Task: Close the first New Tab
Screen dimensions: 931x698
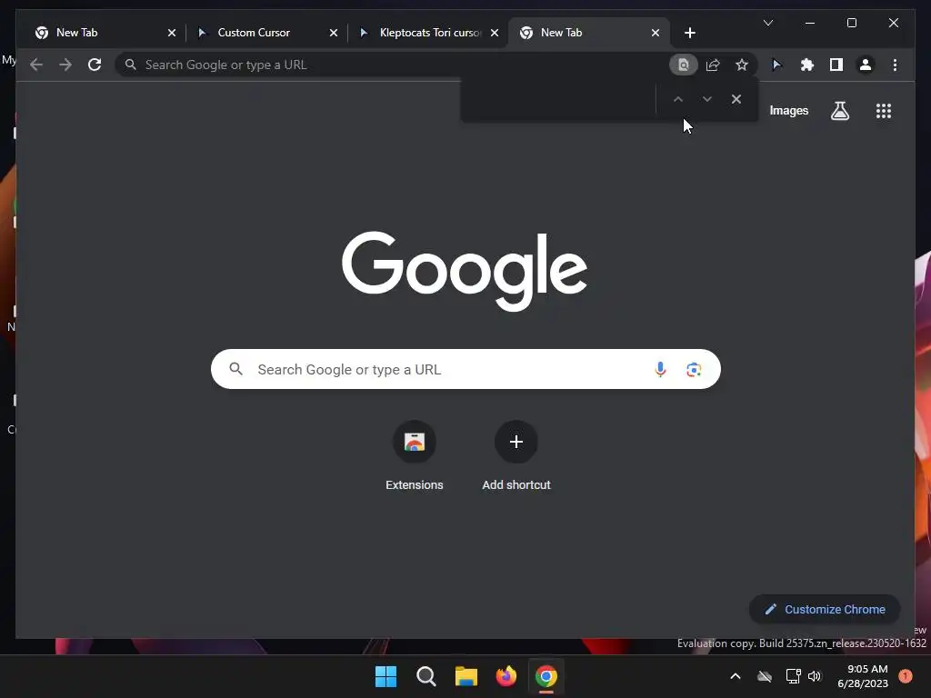Action: tap(172, 33)
